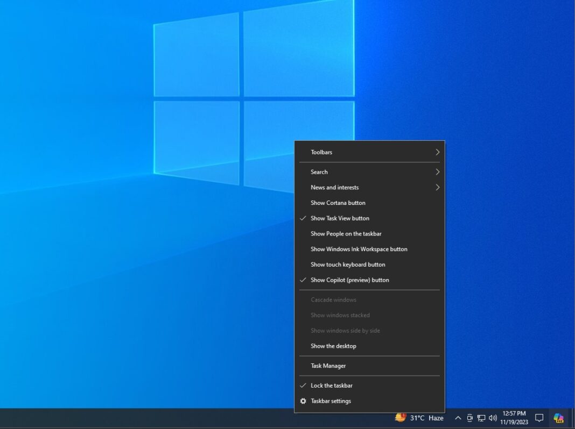Click the gear icon next to Taskbar settings

click(303, 401)
